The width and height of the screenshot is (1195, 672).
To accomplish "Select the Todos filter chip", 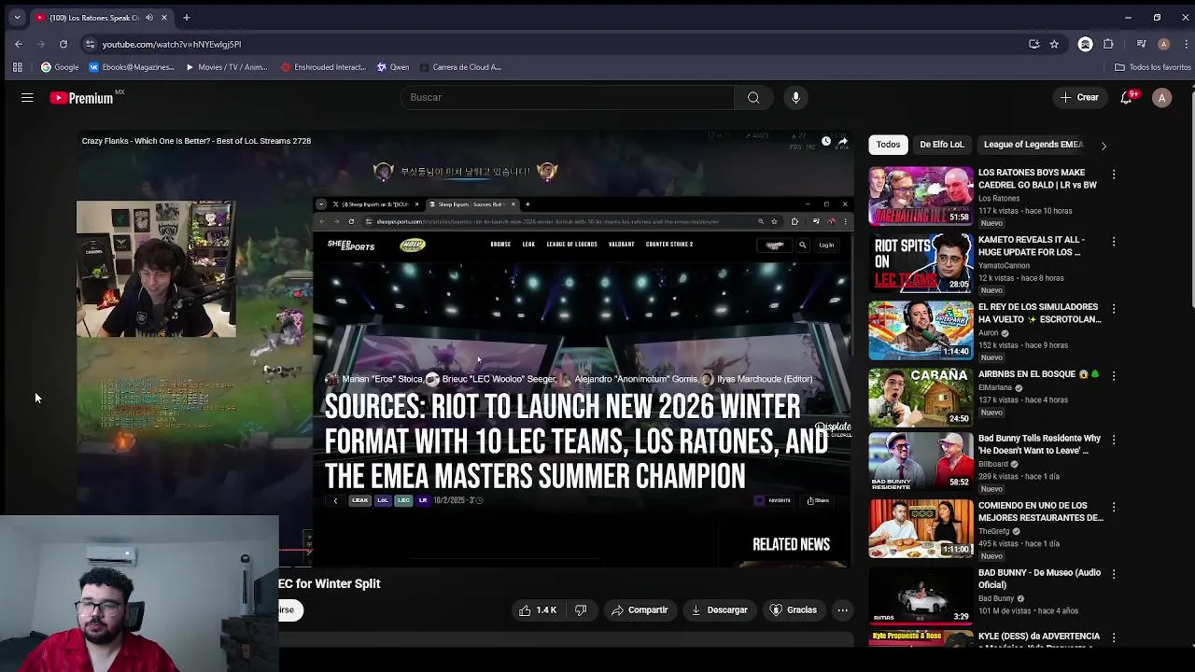I will tap(888, 145).
